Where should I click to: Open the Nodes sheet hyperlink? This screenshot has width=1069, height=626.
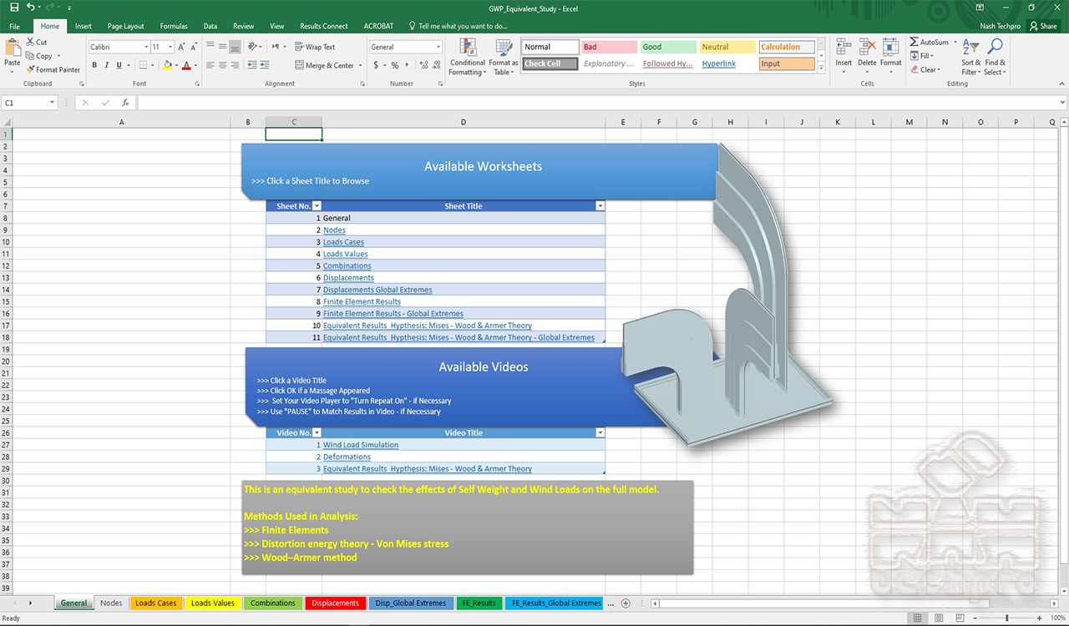pos(334,230)
